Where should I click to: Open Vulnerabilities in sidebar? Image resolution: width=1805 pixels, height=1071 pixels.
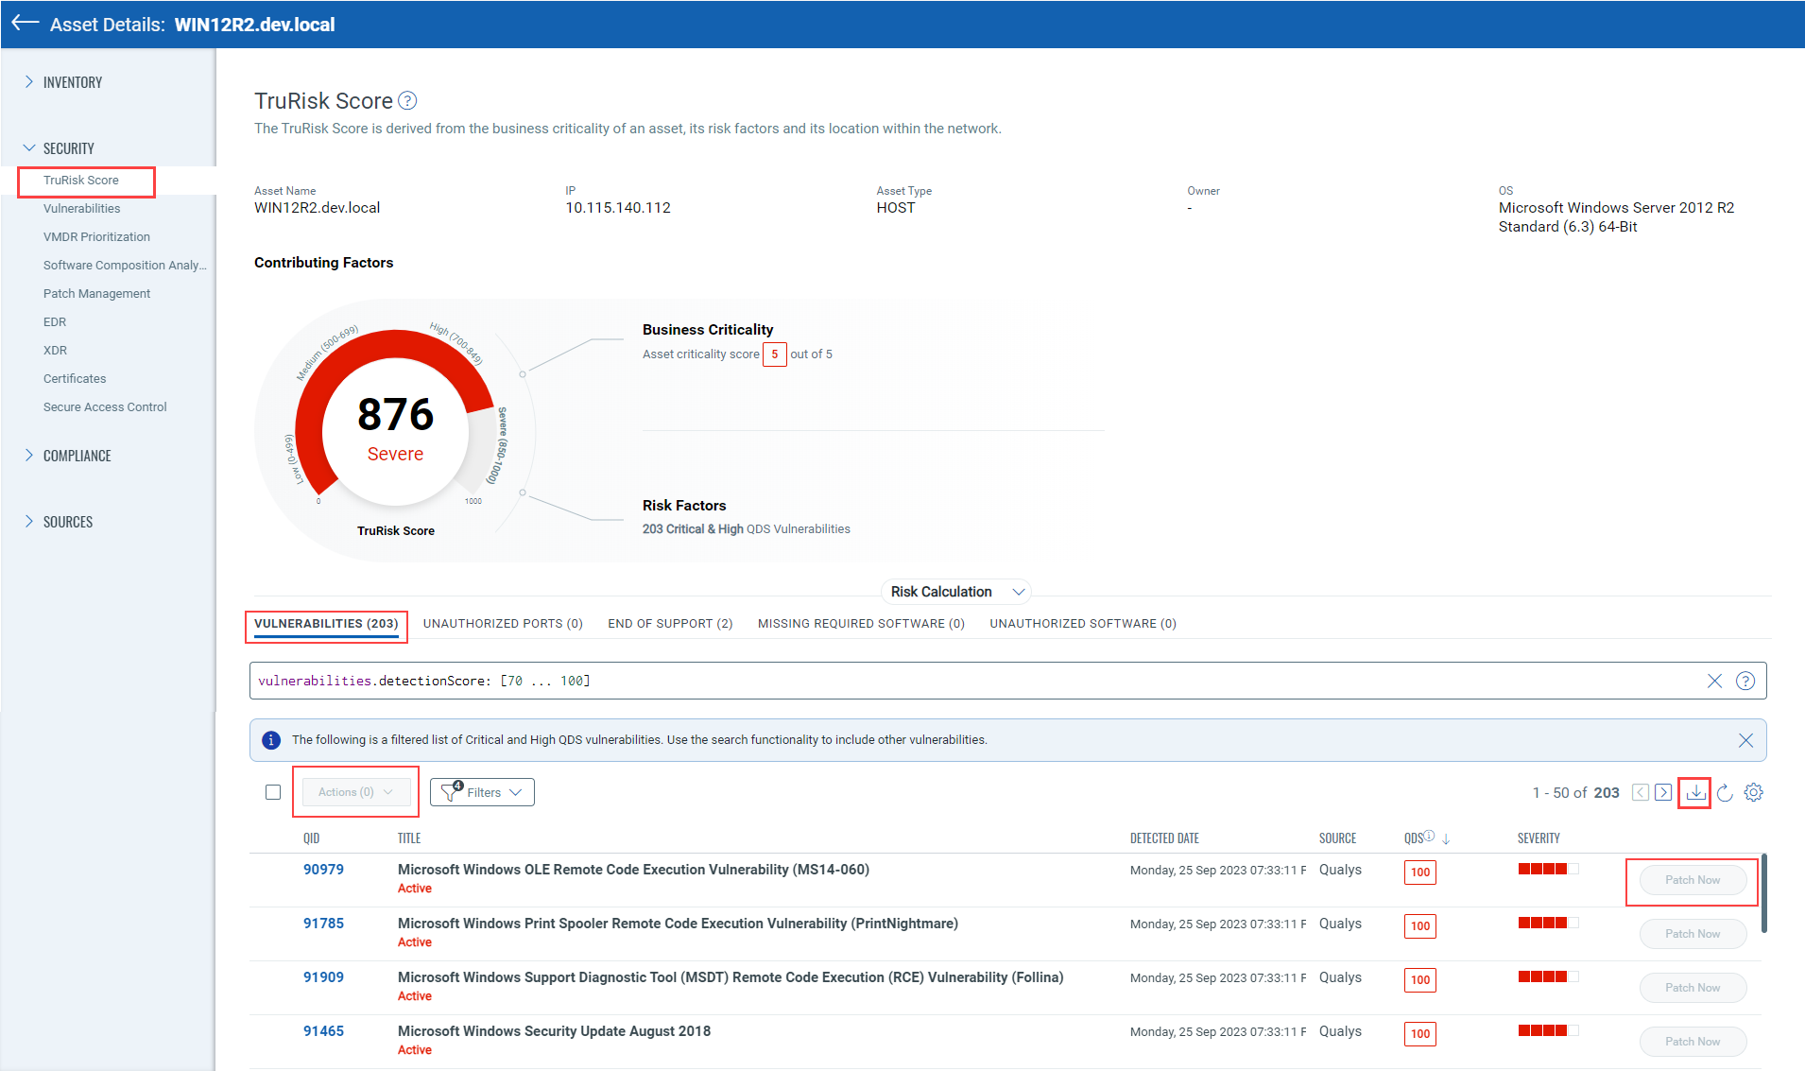coord(82,208)
